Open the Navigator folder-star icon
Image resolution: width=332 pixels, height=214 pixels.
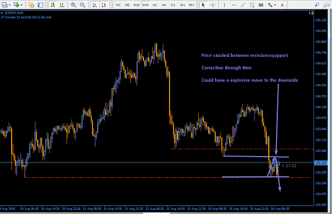[x=31, y=5]
